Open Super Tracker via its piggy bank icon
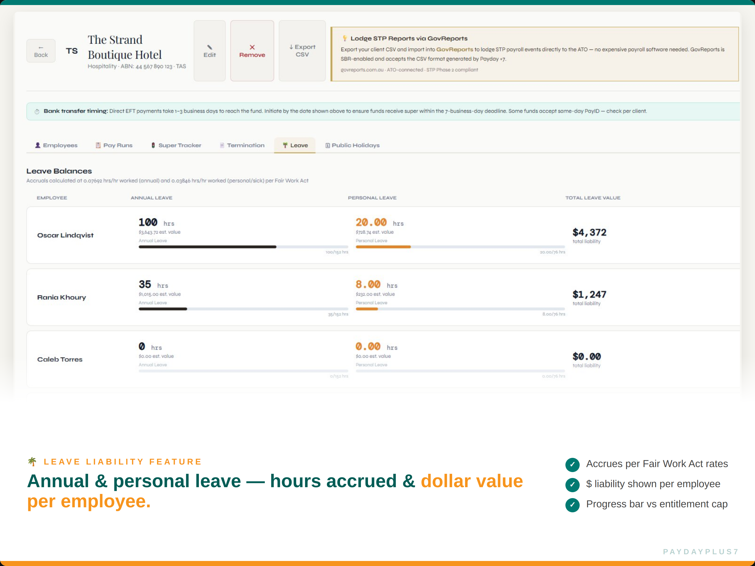This screenshot has width=755, height=566. click(153, 145)
